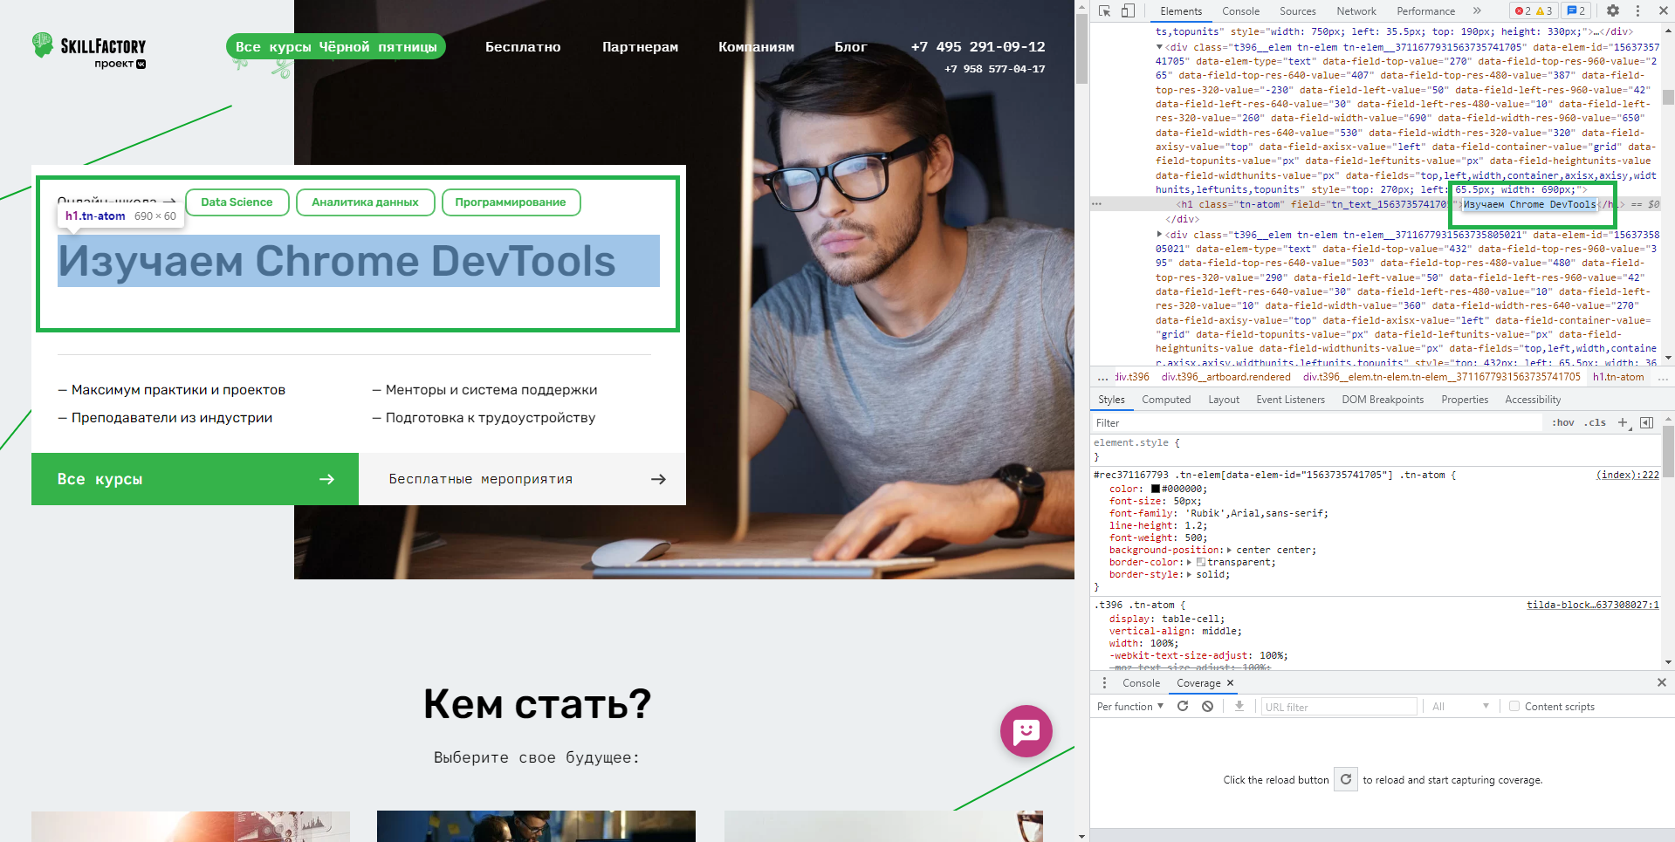Click the green Все курсы button
The image size is (1675, 842).
[x=195, y=479]
